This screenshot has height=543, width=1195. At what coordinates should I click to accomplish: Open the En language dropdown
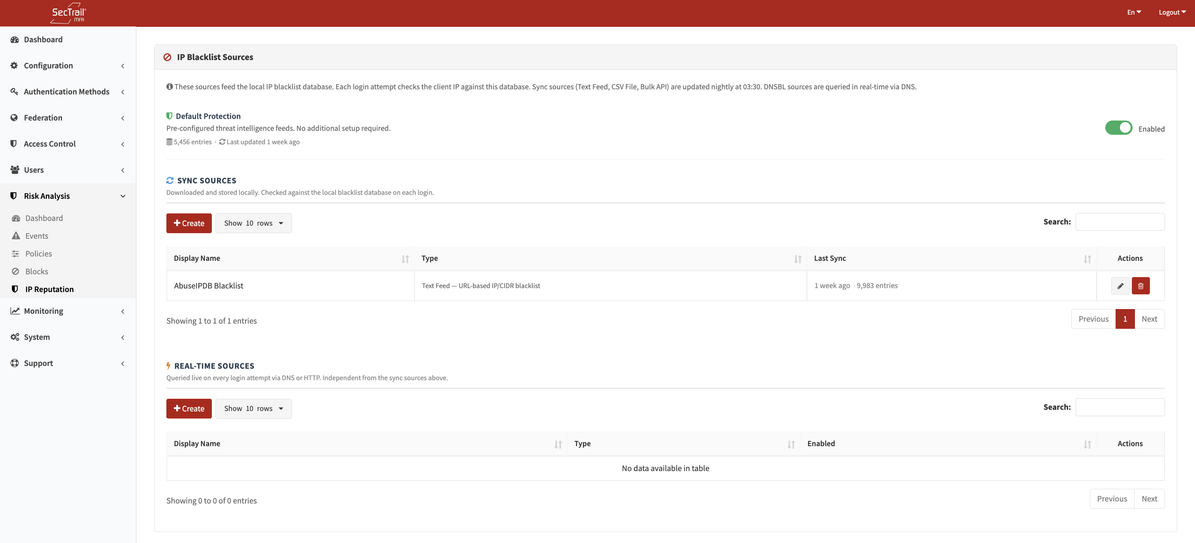[1133, 12]
